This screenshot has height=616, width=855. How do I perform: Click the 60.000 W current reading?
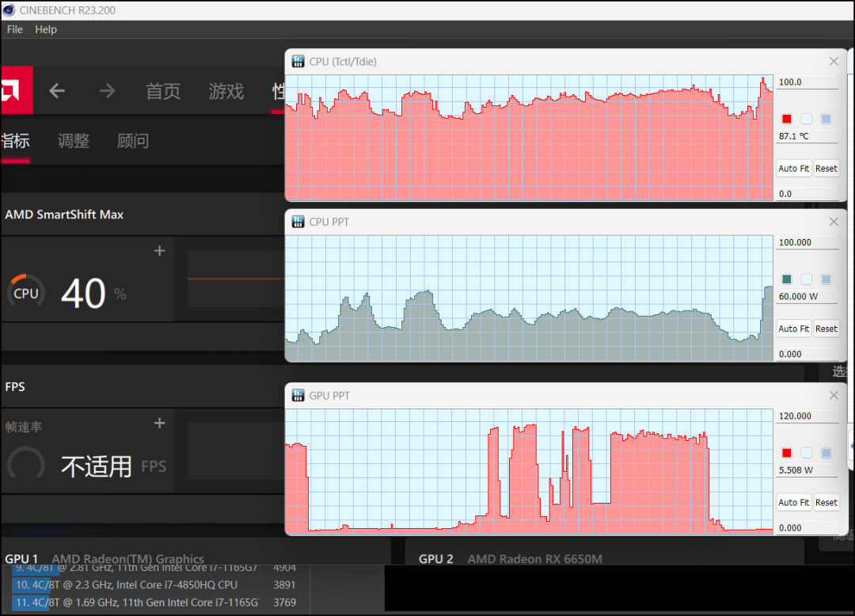(x=807, y=297)
